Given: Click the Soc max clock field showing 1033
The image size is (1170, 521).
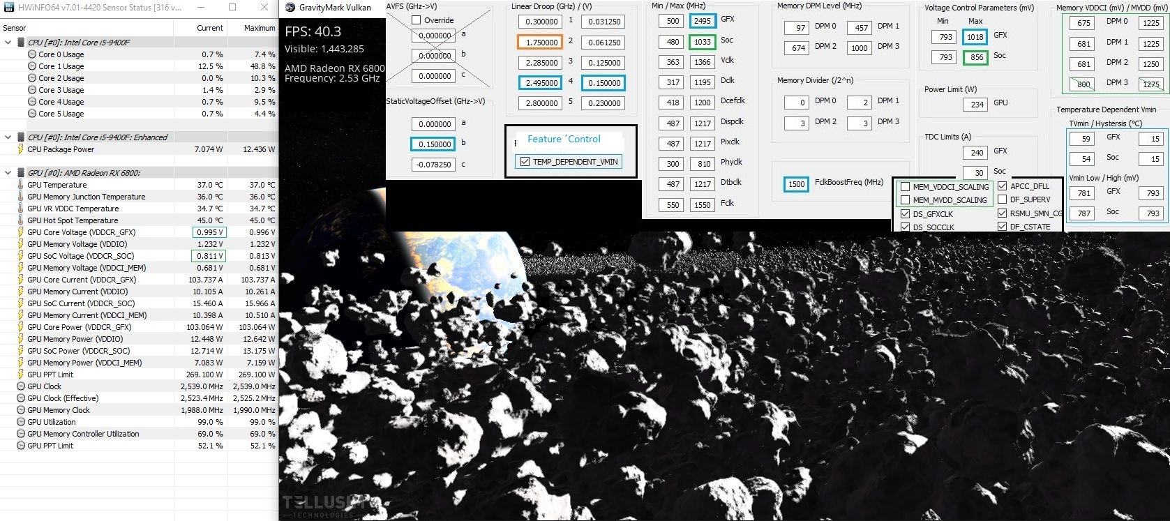Looking at the screenshot, I should [702, 42].
